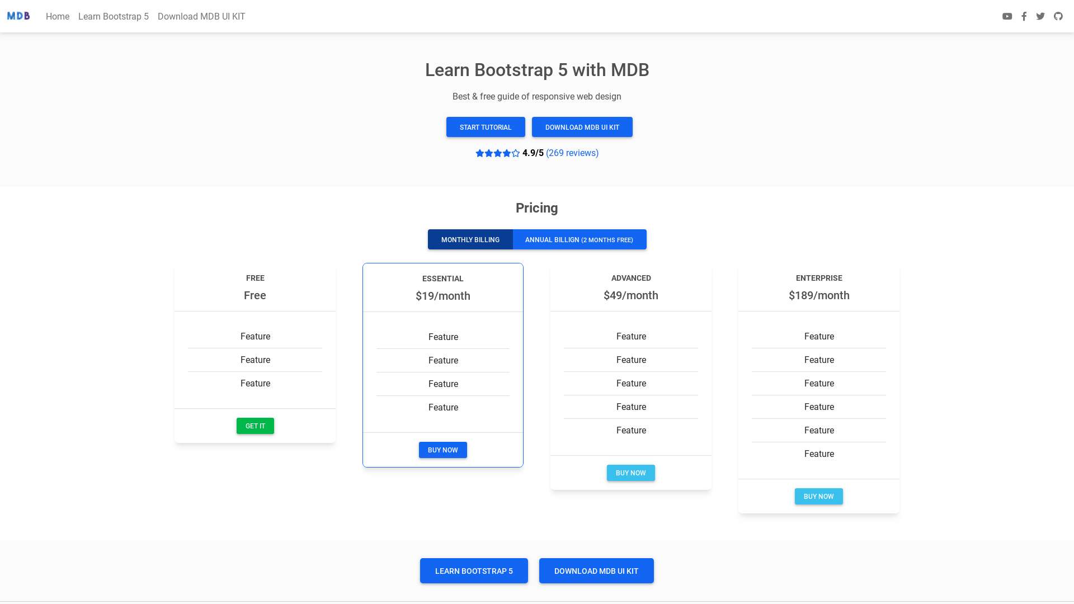The width and height of the screenshot is (1074, 604).
Task: Switch to Annual Billing option
Action: click(580, 239)
